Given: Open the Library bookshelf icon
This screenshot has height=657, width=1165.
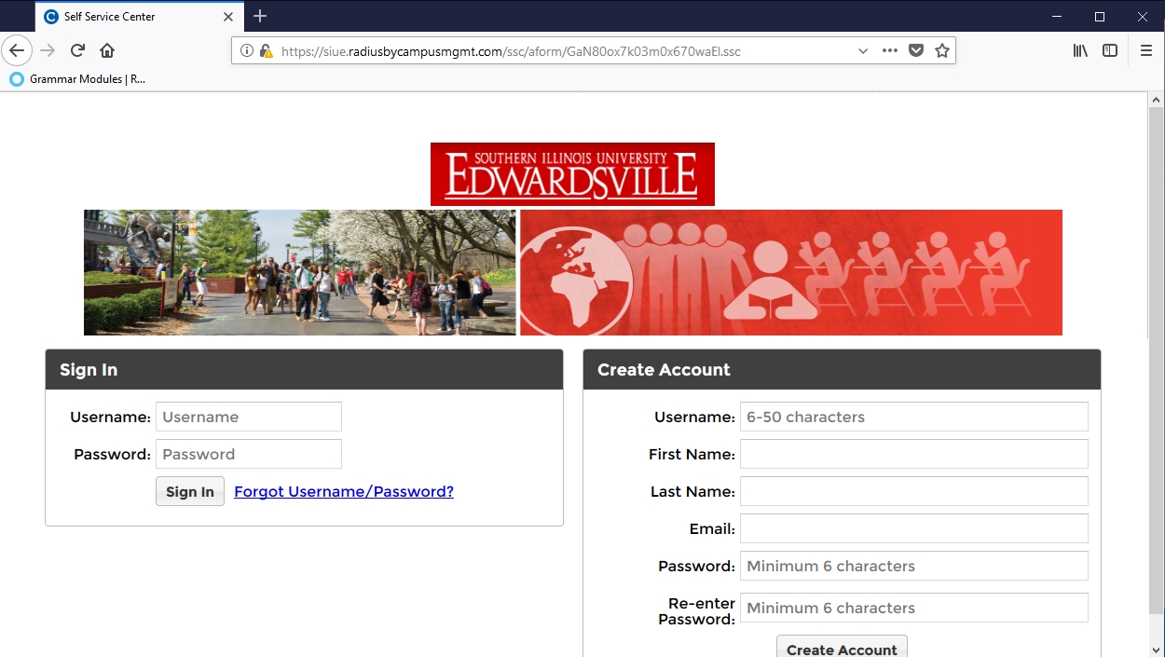Looking at the screenshot, I should 1081,51.
